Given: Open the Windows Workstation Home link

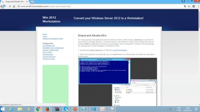Looking at the screenshot, I should click(53, 39).
